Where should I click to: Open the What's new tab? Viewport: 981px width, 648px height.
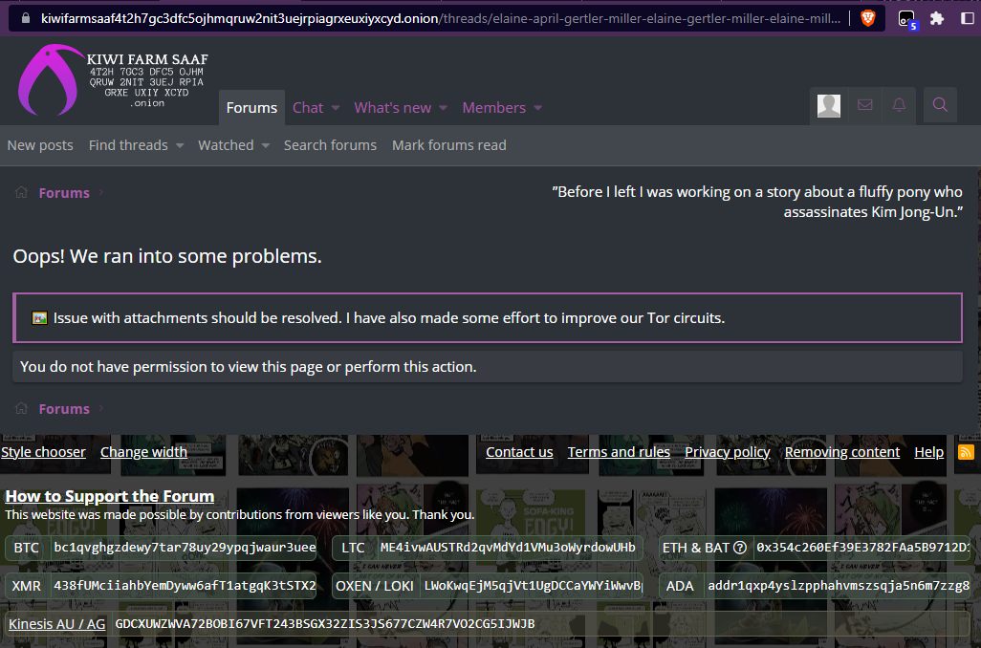(392, 108)
